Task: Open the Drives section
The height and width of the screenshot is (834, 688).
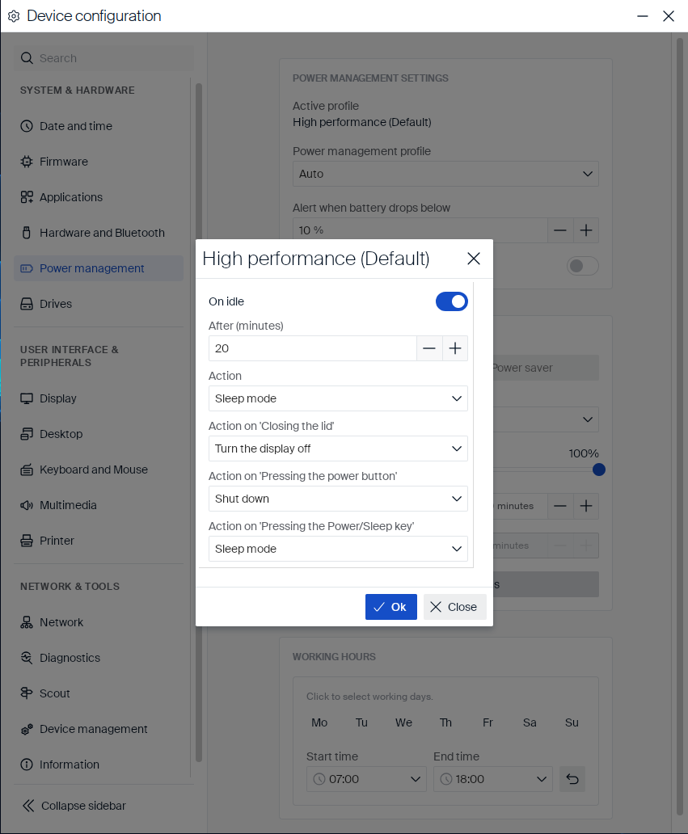Action: point(99,304)
